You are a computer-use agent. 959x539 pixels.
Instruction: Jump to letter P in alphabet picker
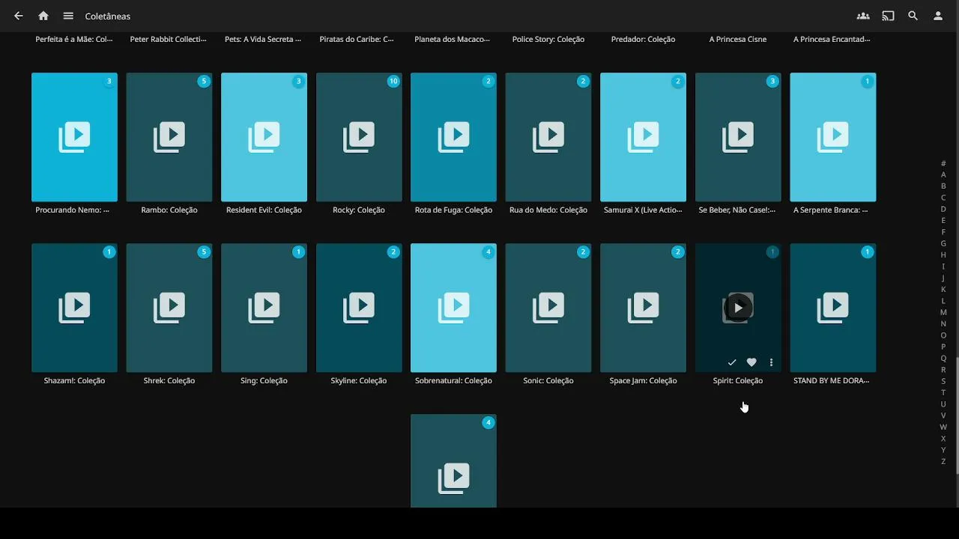pos(943,347)
